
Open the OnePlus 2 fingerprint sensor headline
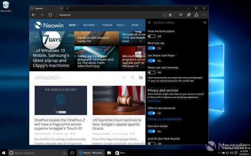click(60, 124)
